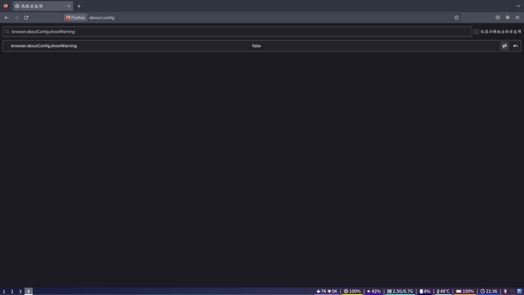Open the Firefox View icon in the tab bar
The width and height of the screenshot is (524, 295).
point(5,6)
